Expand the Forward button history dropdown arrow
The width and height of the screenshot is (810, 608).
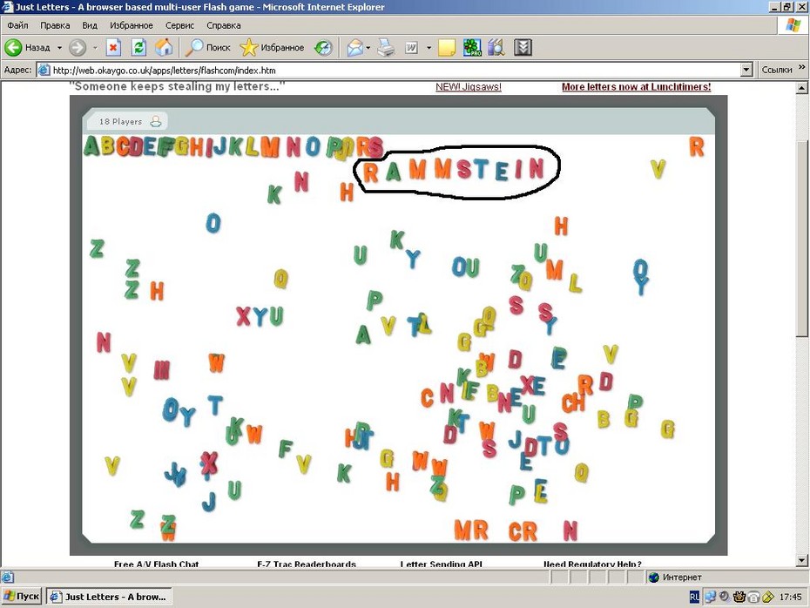[x=95, y=48]
